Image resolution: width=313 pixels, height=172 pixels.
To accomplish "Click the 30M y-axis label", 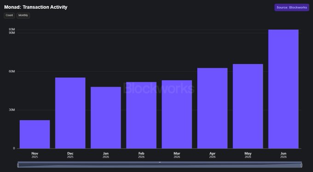I will pos(12,110).
